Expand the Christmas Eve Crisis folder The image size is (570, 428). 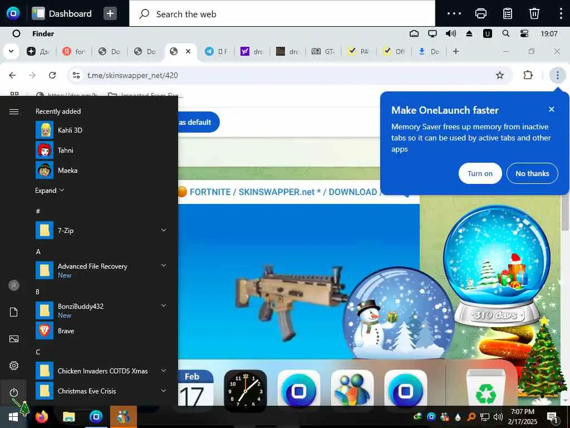[164, 391]
